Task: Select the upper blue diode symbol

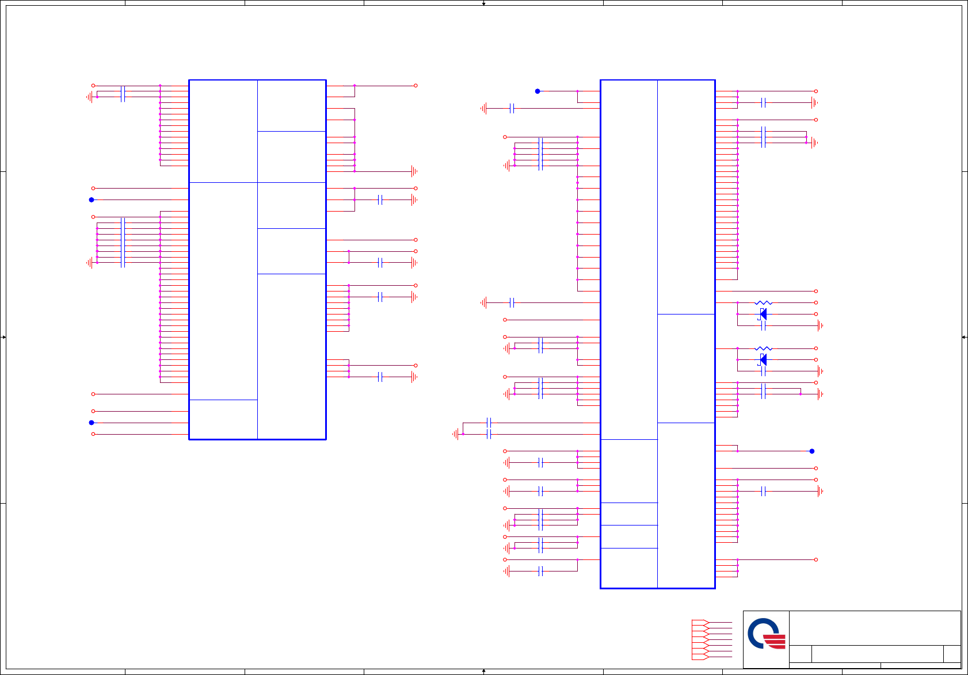Action: pyautogui.click(x=763, y=314)
